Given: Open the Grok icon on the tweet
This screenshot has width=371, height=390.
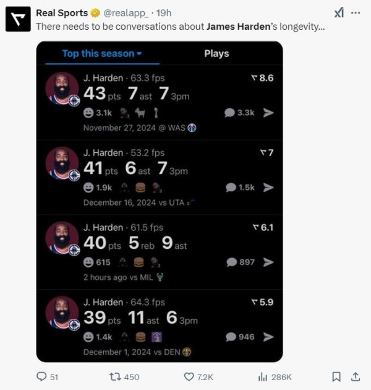Looking at the screenshot, I should [x=339, y=12].
